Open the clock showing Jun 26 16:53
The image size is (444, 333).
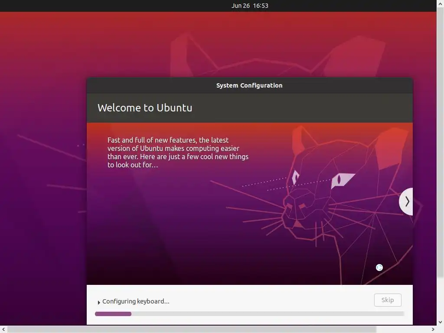250,6
